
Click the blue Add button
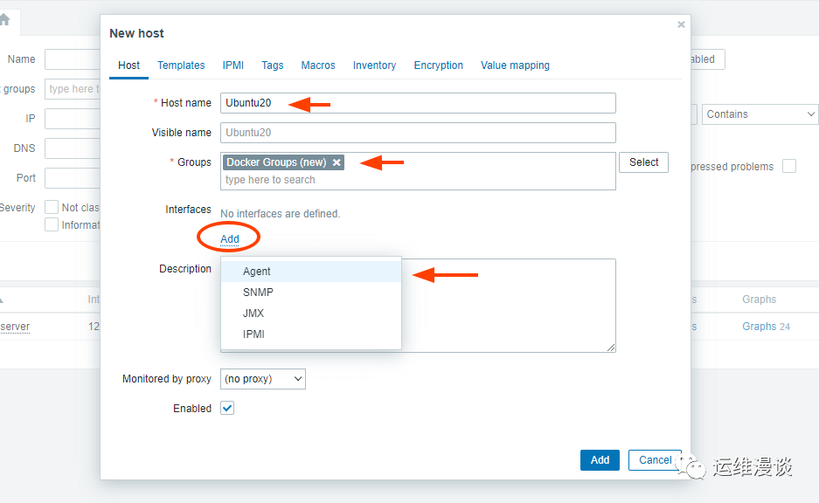coord(600,460)
